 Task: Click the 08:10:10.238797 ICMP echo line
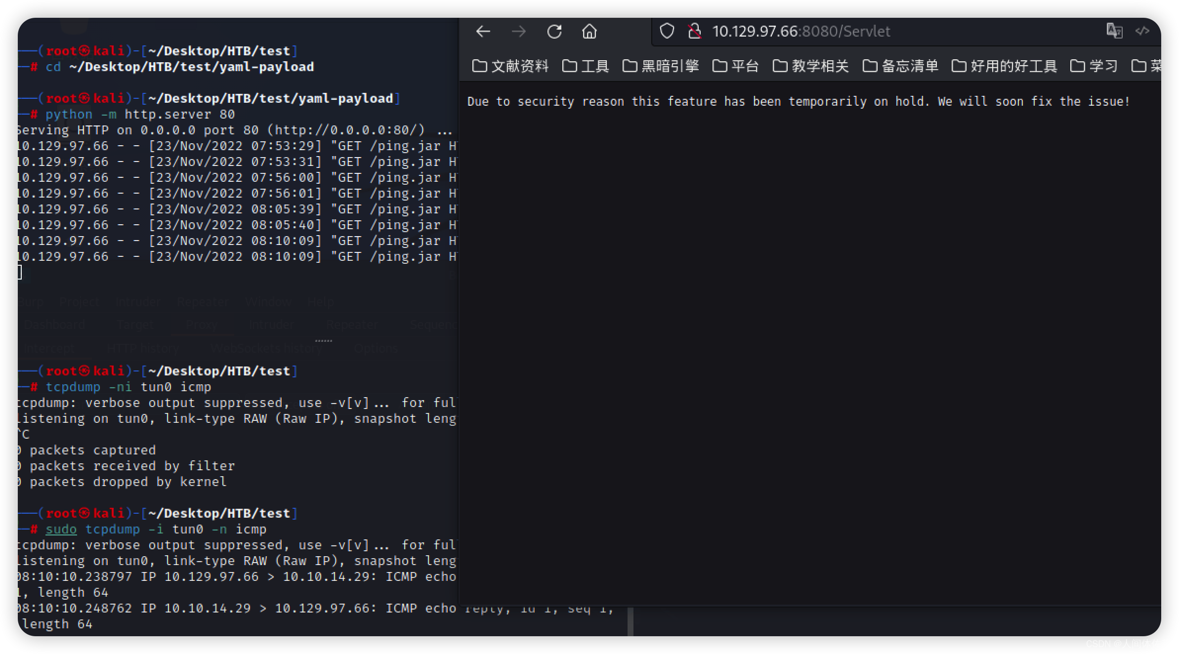[237, 576]
